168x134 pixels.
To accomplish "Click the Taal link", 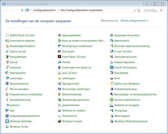I will (12, 111).
